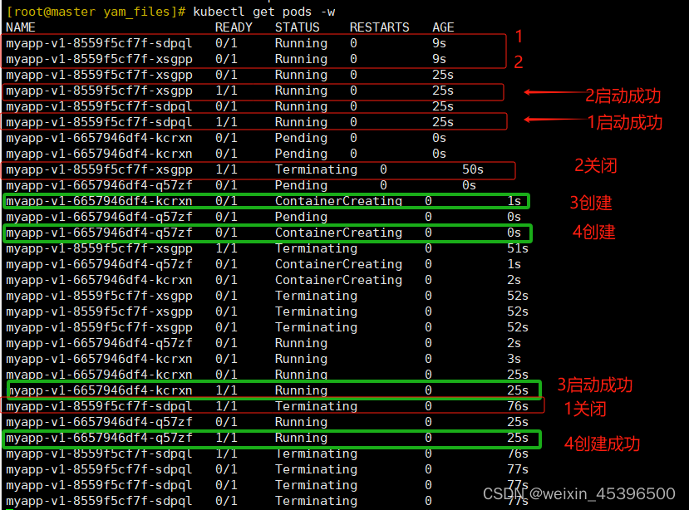Select the AGE column header

[443, 27]
